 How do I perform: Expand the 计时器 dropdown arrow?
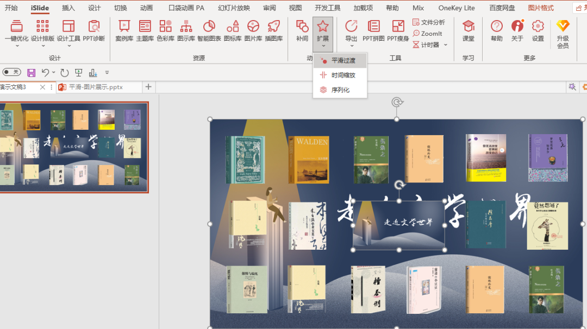(446, 45)
